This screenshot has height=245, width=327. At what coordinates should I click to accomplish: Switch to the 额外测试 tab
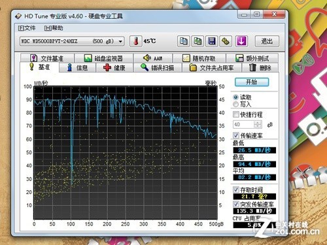[x=252, y=58]
